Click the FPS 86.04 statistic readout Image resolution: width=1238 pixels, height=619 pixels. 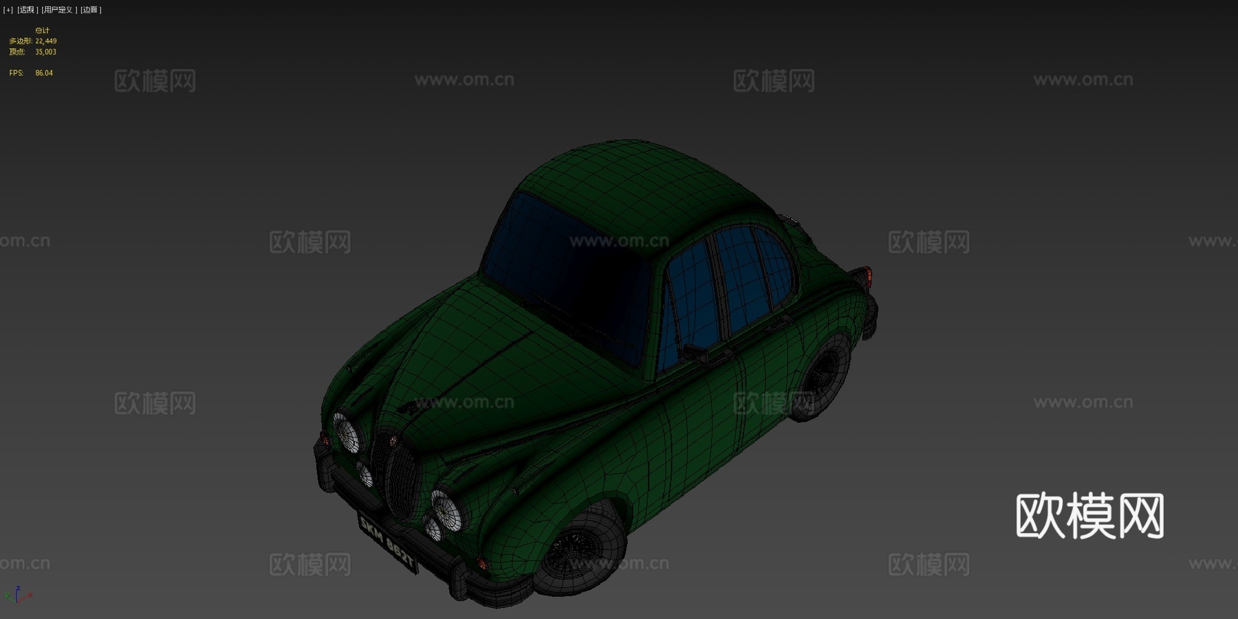31,72
